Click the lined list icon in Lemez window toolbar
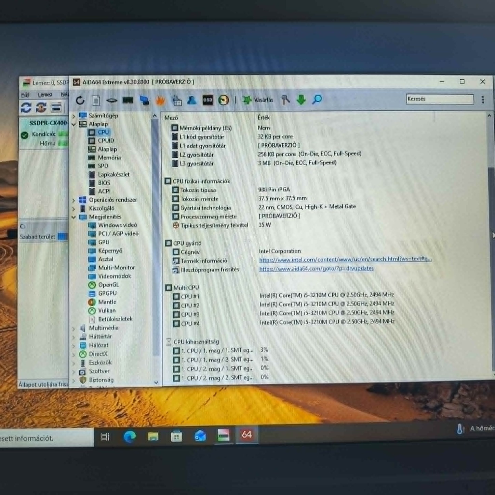The width and height of the screenshot is (495, 495). 56,107
